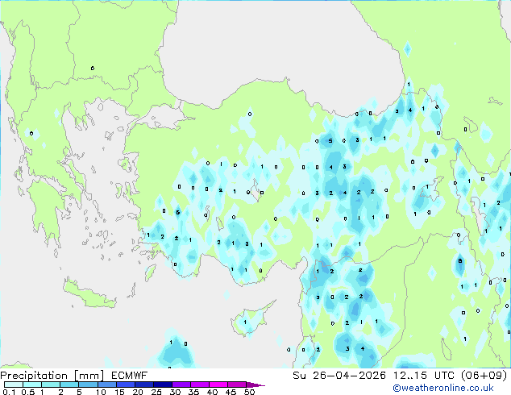
Task: Click legend label '30'
Action: click(x=175, y=392)
